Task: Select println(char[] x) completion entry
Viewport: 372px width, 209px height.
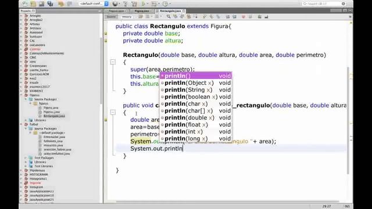Action: click(x=195, y=111)
